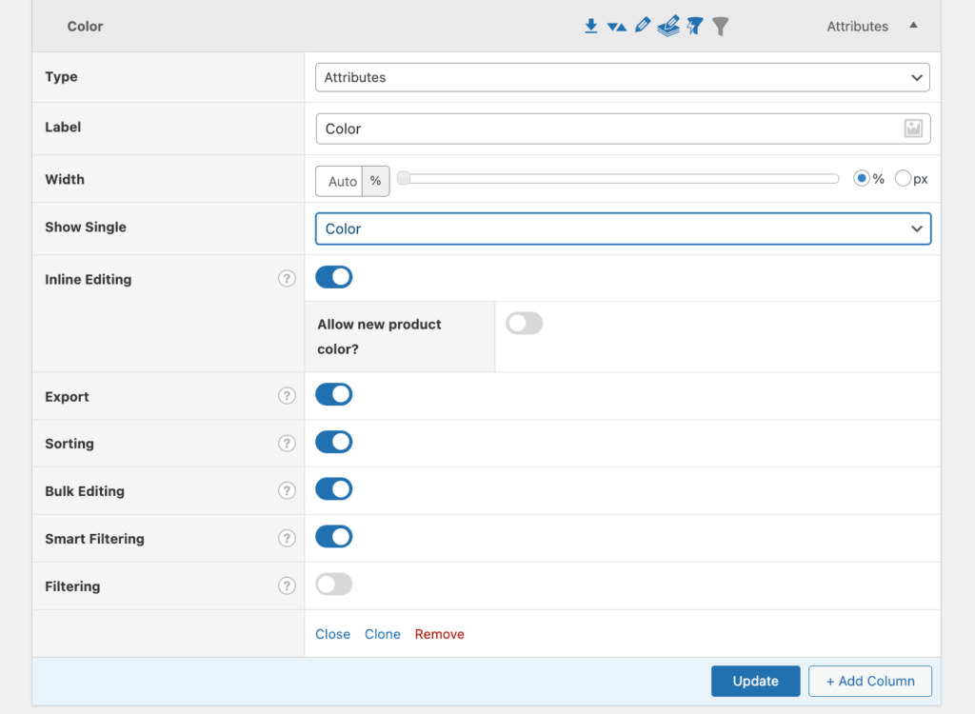Turn on Allow new product color
Viewport: 975px width, 714px height.
525,324
